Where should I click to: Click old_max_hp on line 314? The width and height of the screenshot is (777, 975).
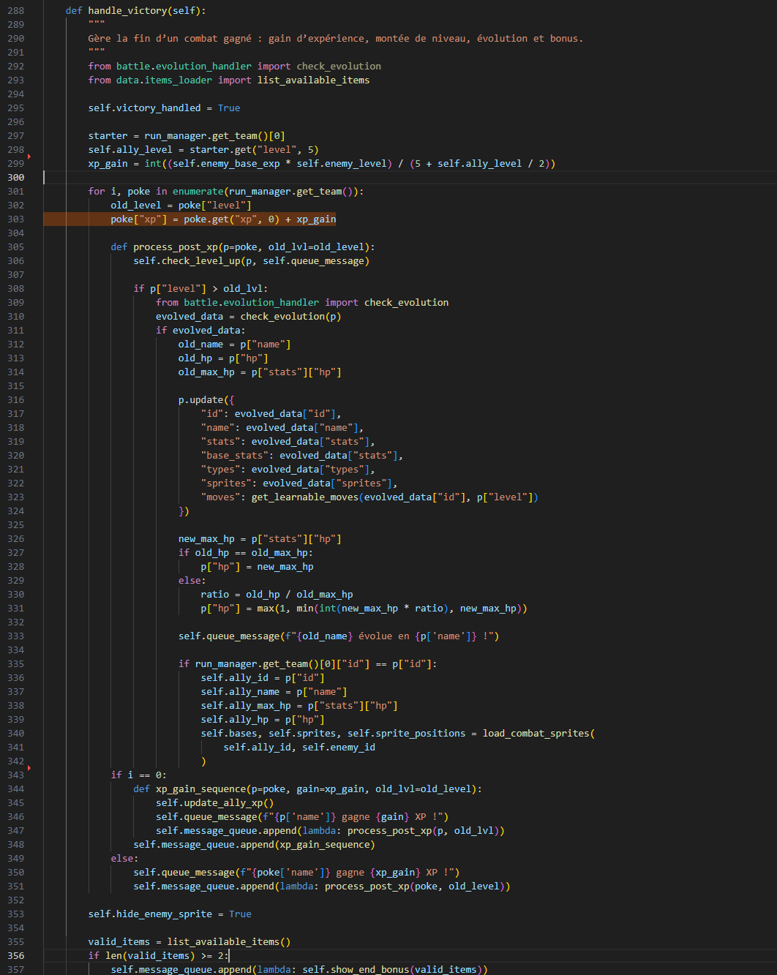pos(206,372)
